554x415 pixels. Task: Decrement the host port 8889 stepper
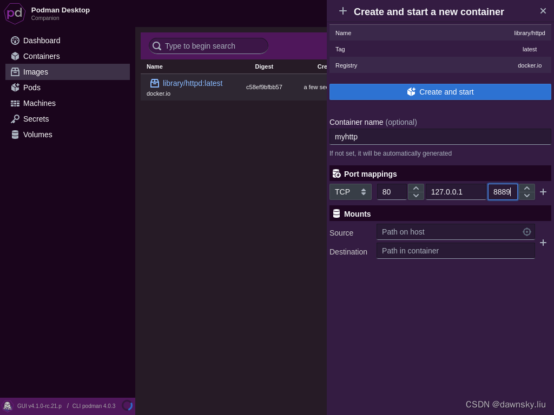[x=527, y=195]
